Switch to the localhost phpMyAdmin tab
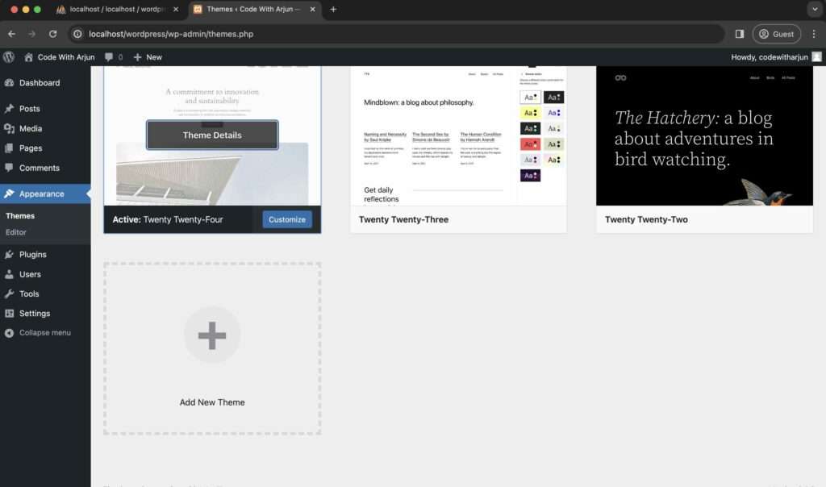Viewport: 826px width, 487px height. click(119, 9)
